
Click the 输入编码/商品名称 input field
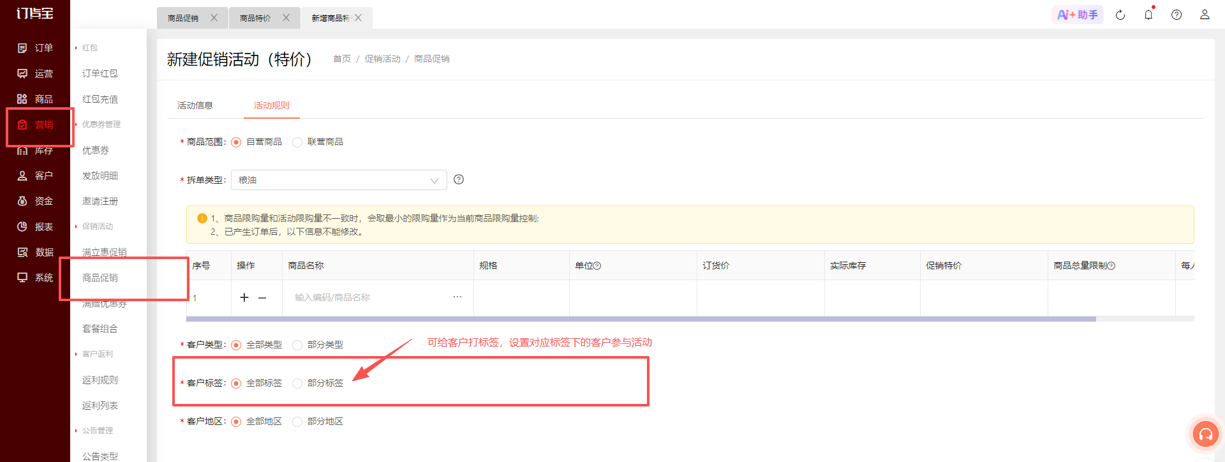(x=370, y=297)
